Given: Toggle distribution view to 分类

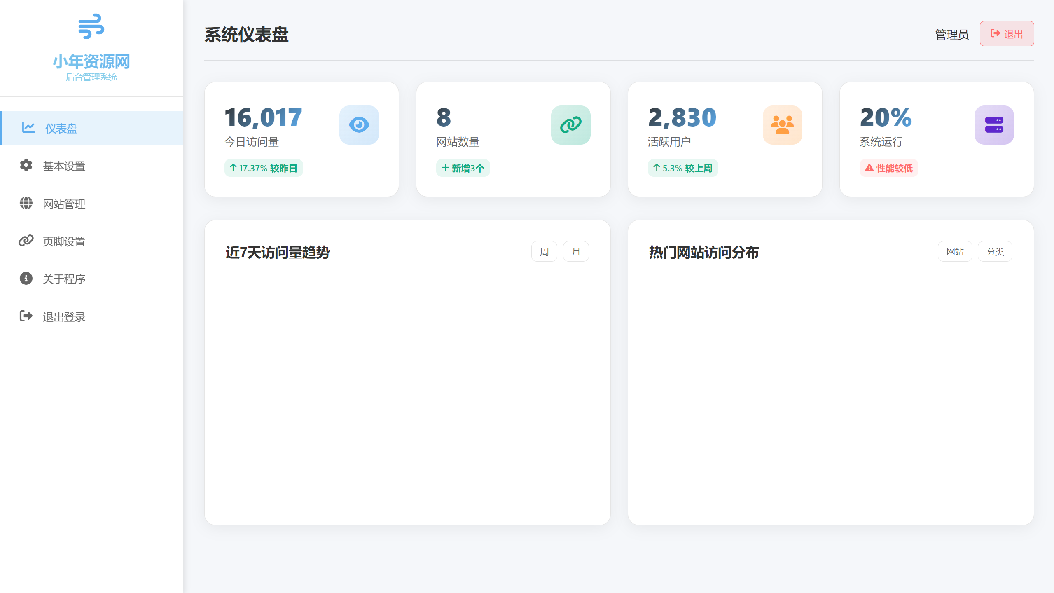Looking at the screenshot, I should pyautogui.click(x=995, y=251).
